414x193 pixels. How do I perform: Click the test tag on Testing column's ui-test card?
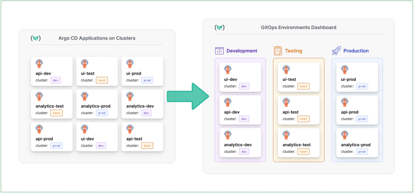pos(303,86)
